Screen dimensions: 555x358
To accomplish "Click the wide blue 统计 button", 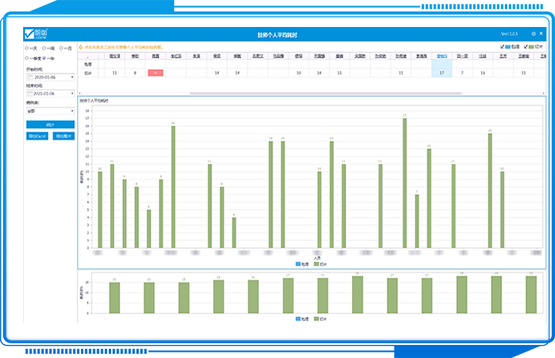I will (x=50, y=124).
